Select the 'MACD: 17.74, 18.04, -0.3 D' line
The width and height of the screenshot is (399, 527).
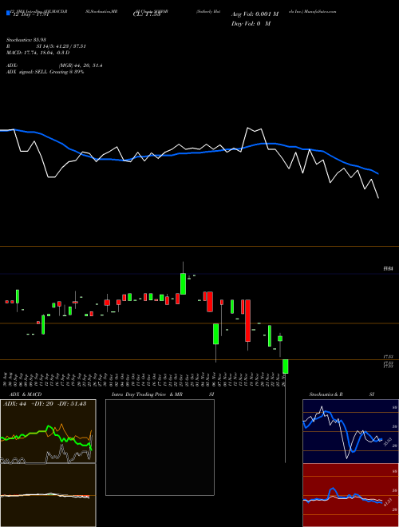click(38, 53)
